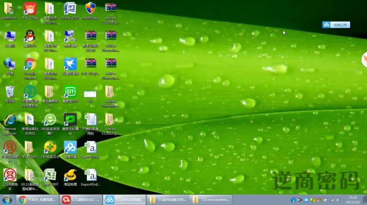Select the 10.12系统草图或犀牛 folder

click(29, 180)
